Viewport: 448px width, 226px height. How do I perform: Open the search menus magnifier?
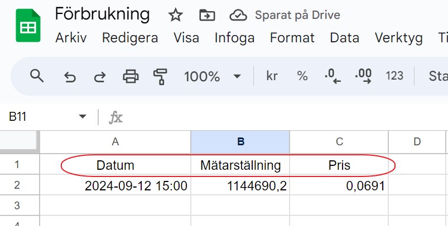pyautogui.click(x=37, y=76)
